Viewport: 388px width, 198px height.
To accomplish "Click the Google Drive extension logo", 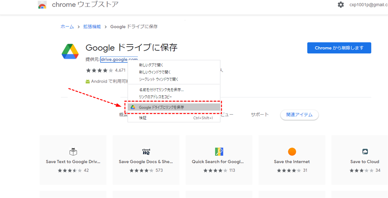I will click(x=70, y=51).
